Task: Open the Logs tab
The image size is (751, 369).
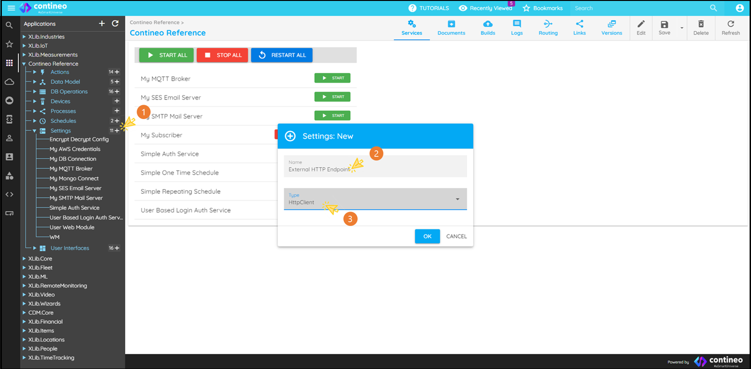Action: (517, 28)
